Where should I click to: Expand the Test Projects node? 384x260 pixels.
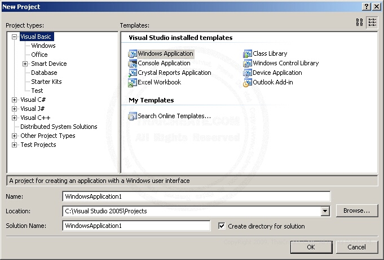[15, 145]
